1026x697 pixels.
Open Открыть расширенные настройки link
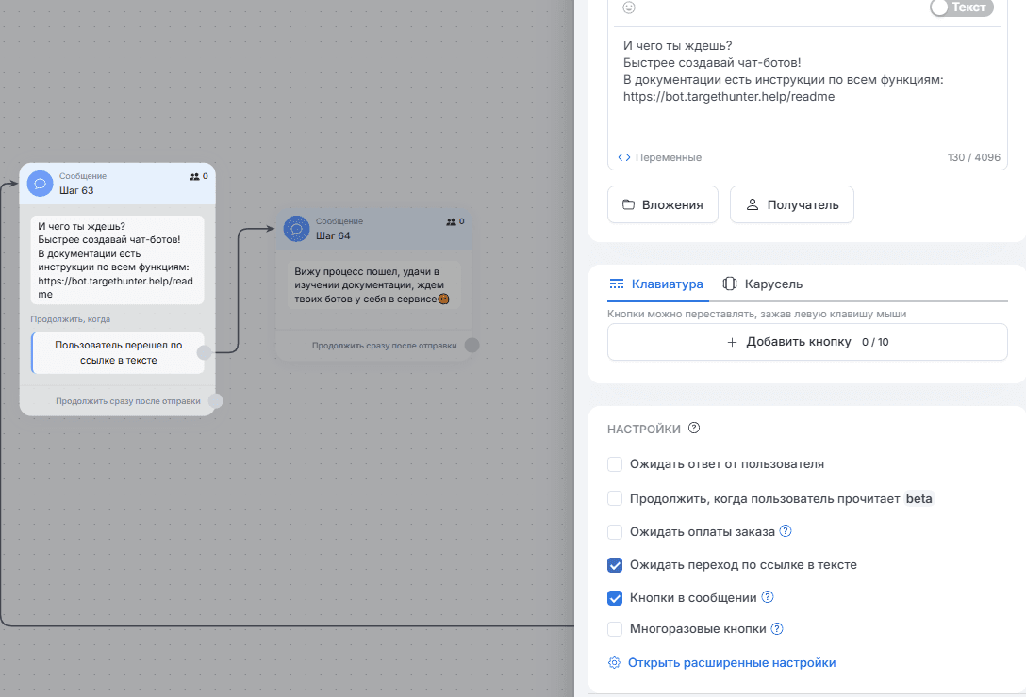732,662
